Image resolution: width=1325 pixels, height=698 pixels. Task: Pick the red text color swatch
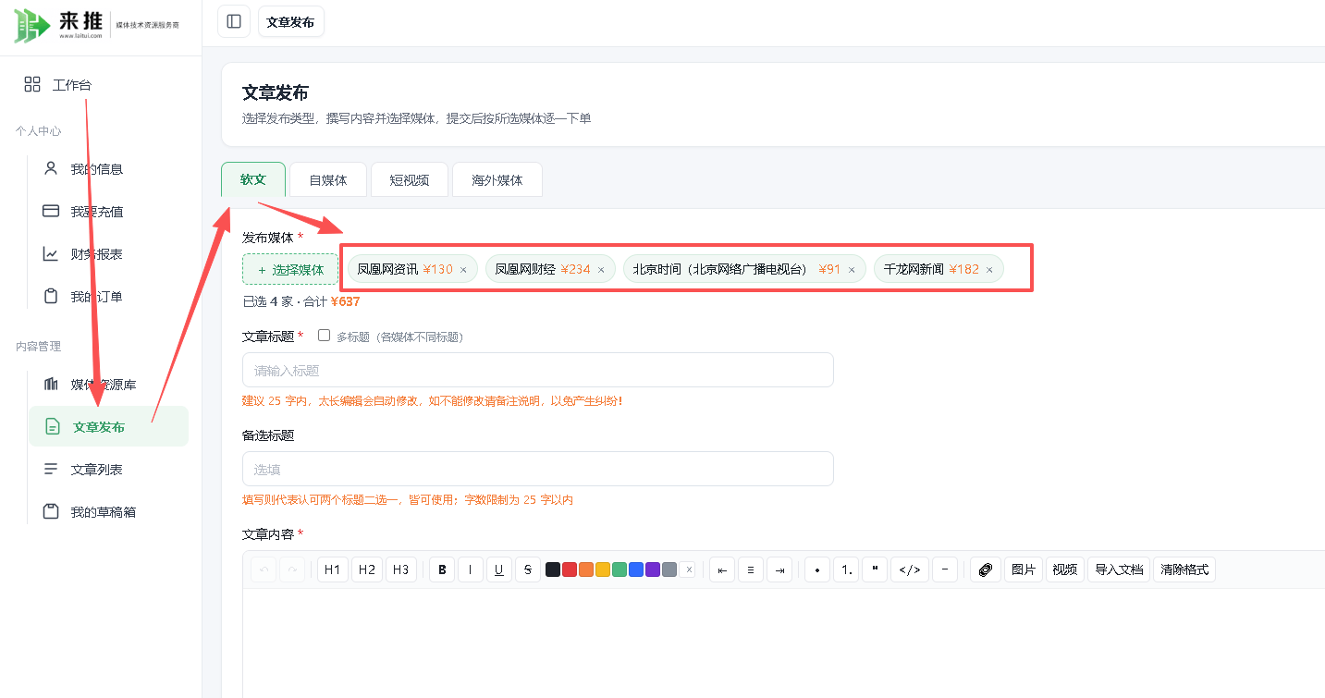point(570,569)
